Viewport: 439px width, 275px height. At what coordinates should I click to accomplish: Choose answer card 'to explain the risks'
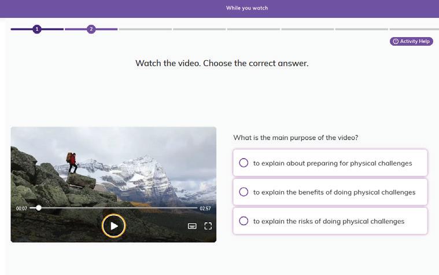coord(330,221)
